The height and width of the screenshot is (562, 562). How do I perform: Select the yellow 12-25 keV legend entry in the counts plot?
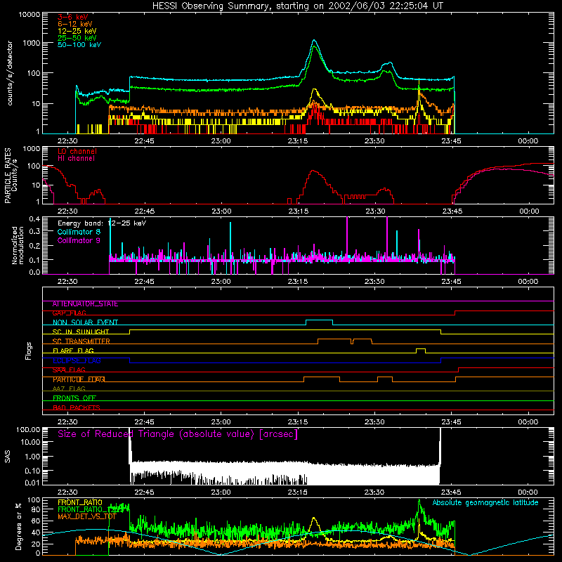click(x=77, y=31)
